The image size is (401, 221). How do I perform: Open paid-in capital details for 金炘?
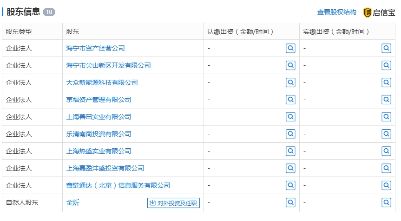[386, 202]
